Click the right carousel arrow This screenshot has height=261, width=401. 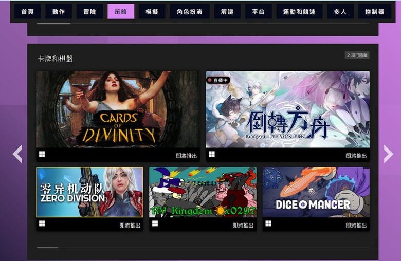388,154
